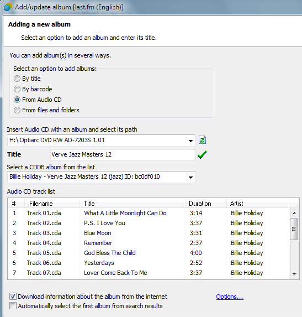Image resolution: width=302 pixels, height=317 pixels.
Task: Click filename Track 02.cda
Action: [44, 223]
